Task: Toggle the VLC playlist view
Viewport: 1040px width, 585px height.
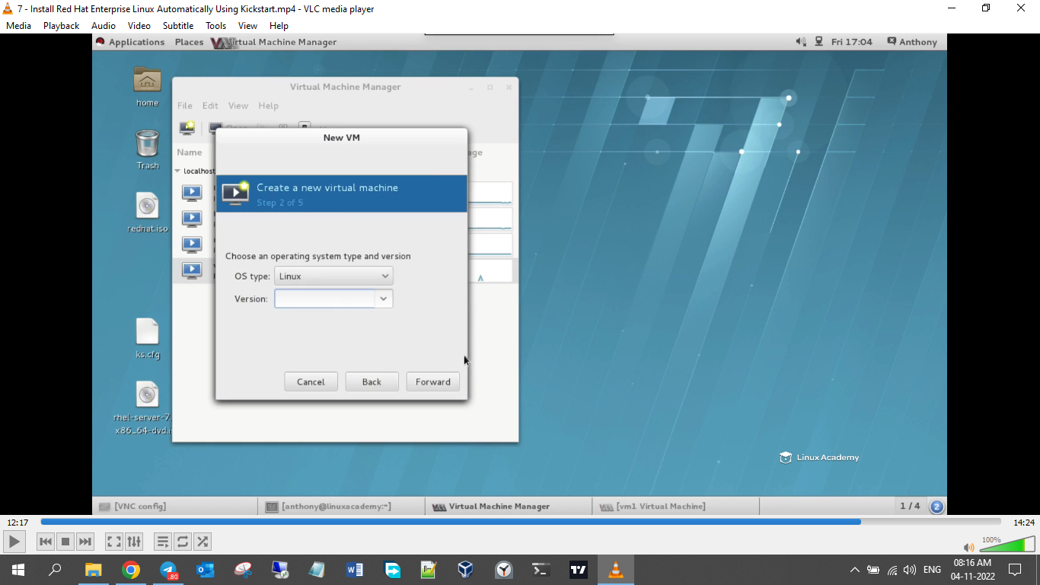Action: [x=163, y=542]
